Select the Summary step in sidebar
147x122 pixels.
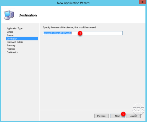coord(11,45)
